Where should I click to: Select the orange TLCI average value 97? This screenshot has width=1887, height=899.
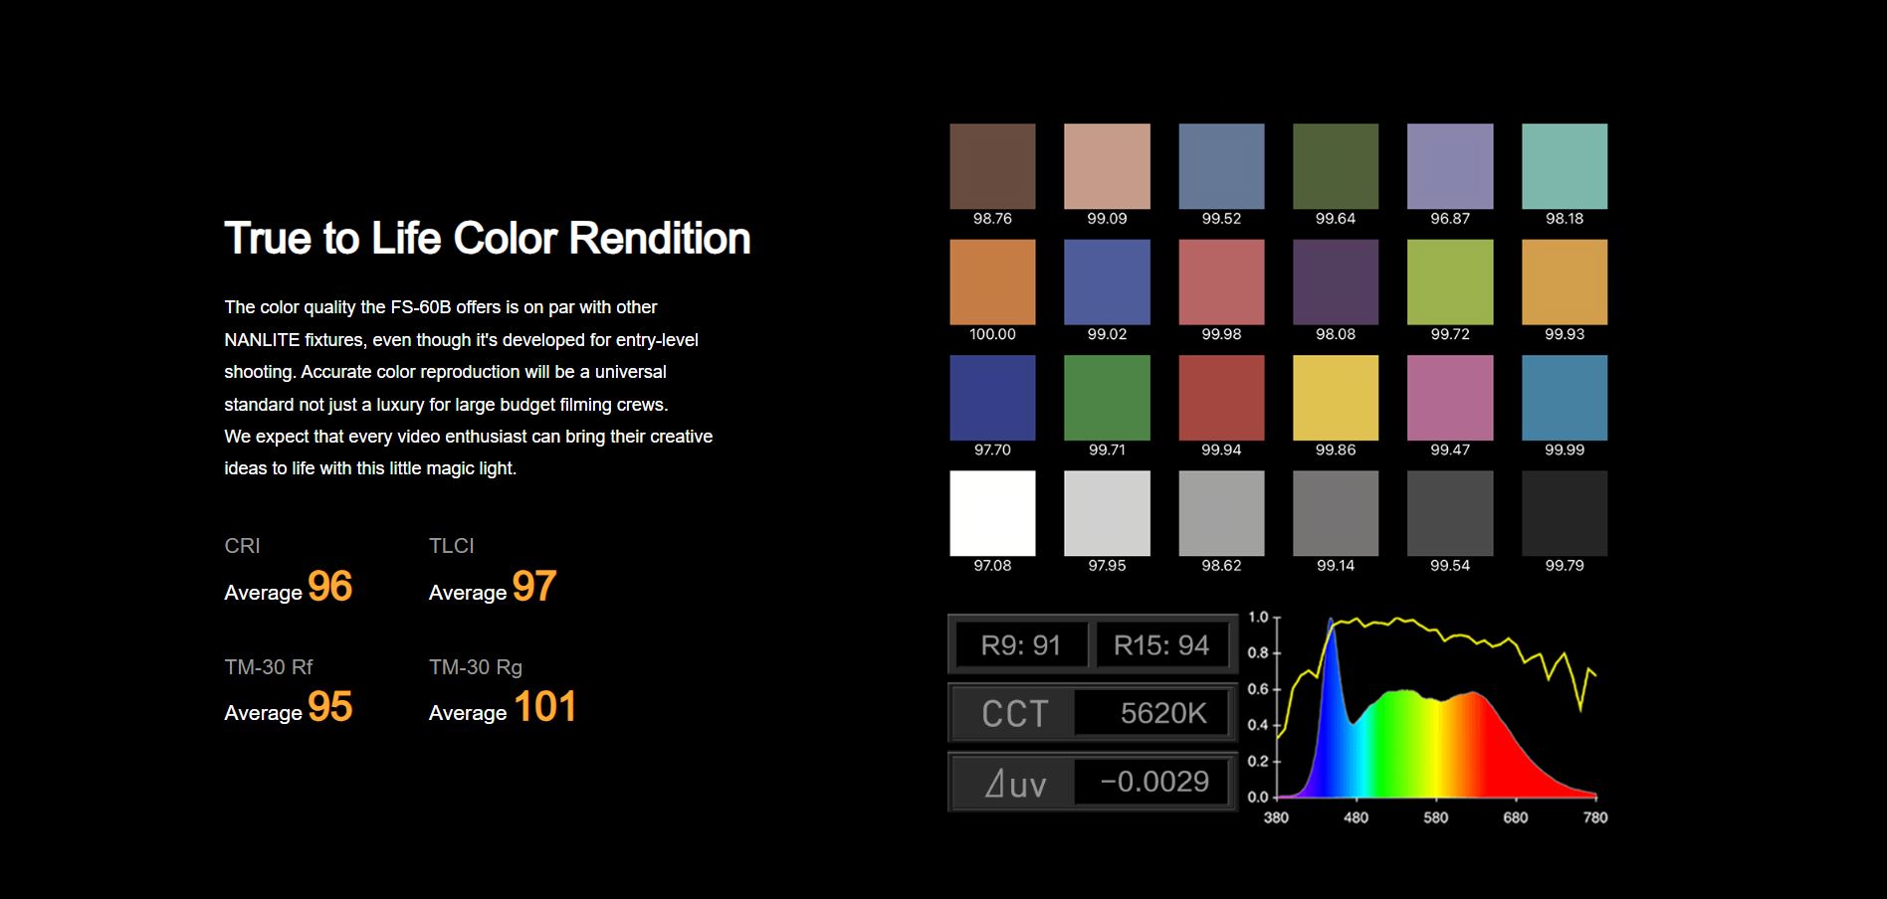pyautogui.click(x=534, y=587)
